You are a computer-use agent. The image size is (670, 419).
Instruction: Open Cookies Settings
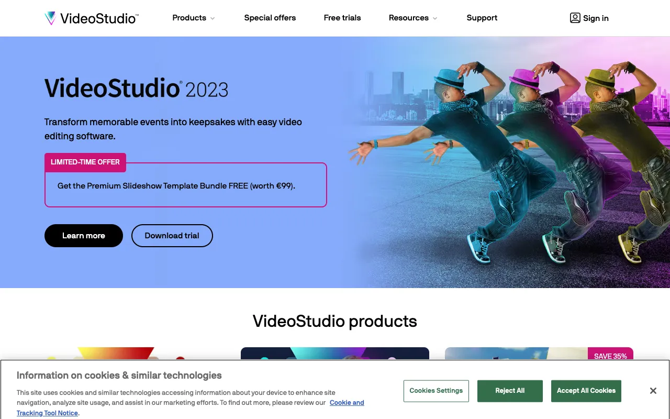click(436, 390)
